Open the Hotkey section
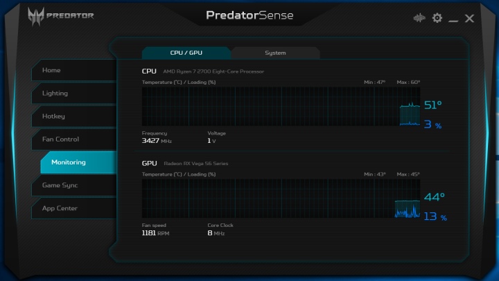Screen dimensions: 499x281 point(74,116)
